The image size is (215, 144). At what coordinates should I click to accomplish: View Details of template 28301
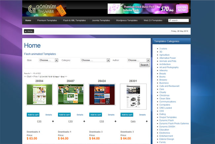pyautogui.click(x=143, y=115)
